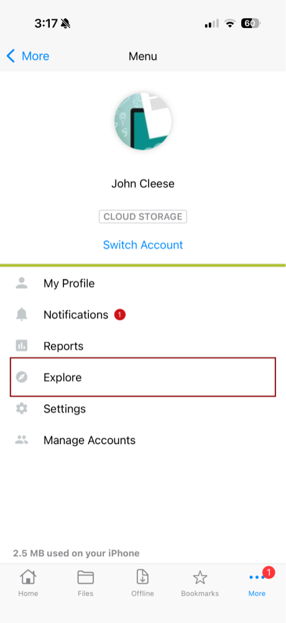Open the Offline download tab icon
Viewport: 286px width, 623px height.
point(142,577)
